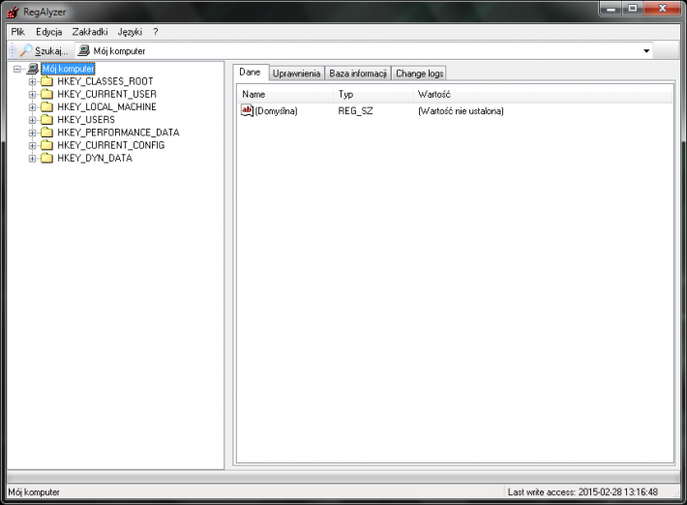This screenshot has width=687, height=505.
Task: Click the HKEY_CURRENT_USER folder icon
Action: pyautogui.click(x=46, y=94)
